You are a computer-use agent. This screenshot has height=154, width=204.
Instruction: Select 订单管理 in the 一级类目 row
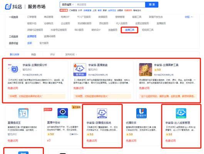pos(32,17)
